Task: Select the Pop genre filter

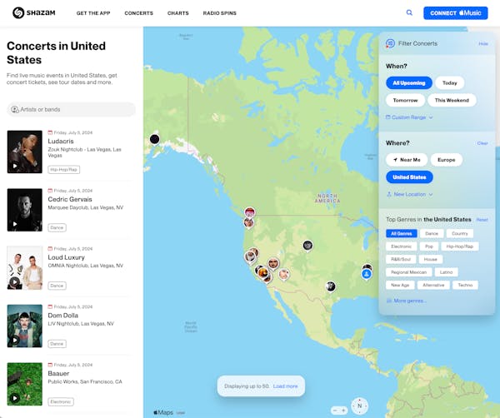Action: point(429,246)
